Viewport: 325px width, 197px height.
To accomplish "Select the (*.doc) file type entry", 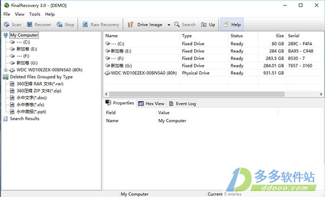I will coord(31,98).
